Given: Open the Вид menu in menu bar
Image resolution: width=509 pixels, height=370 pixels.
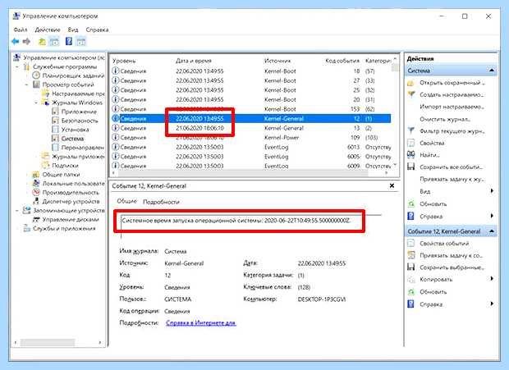Looking at the screenshot, I should pyautogui.click(x=73, y=30).
